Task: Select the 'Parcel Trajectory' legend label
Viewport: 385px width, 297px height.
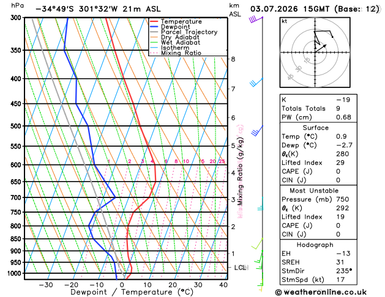Action: pos(189,32)
